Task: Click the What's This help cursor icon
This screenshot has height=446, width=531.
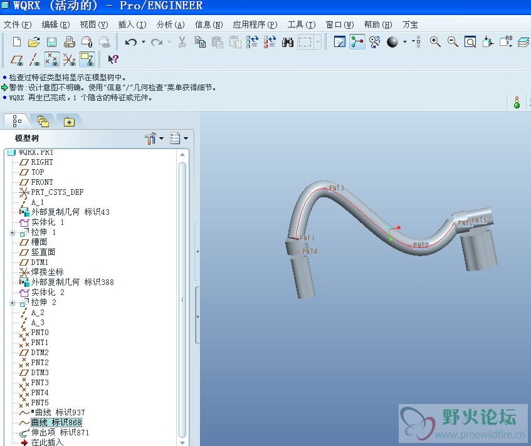Action: (x=113, y=60)
